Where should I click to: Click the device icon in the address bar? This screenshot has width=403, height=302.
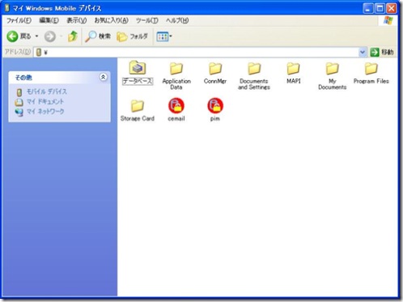pyautogui.click(x=39, y=52)
